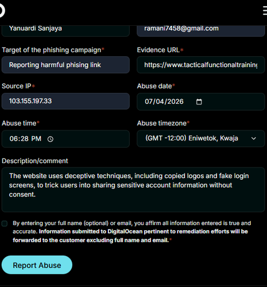This screenshot has width=267, height=287.
Task: Focus the Source IP field 103.155.197.33
Action: click(x=65, y=101)
